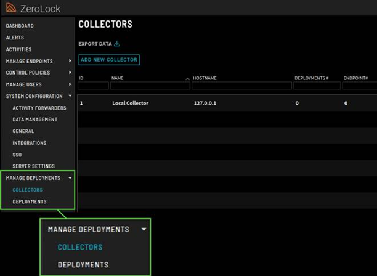Sort by the Name column header
The width and height of the screenshot is (377, 276).
[x=117, y=78]
